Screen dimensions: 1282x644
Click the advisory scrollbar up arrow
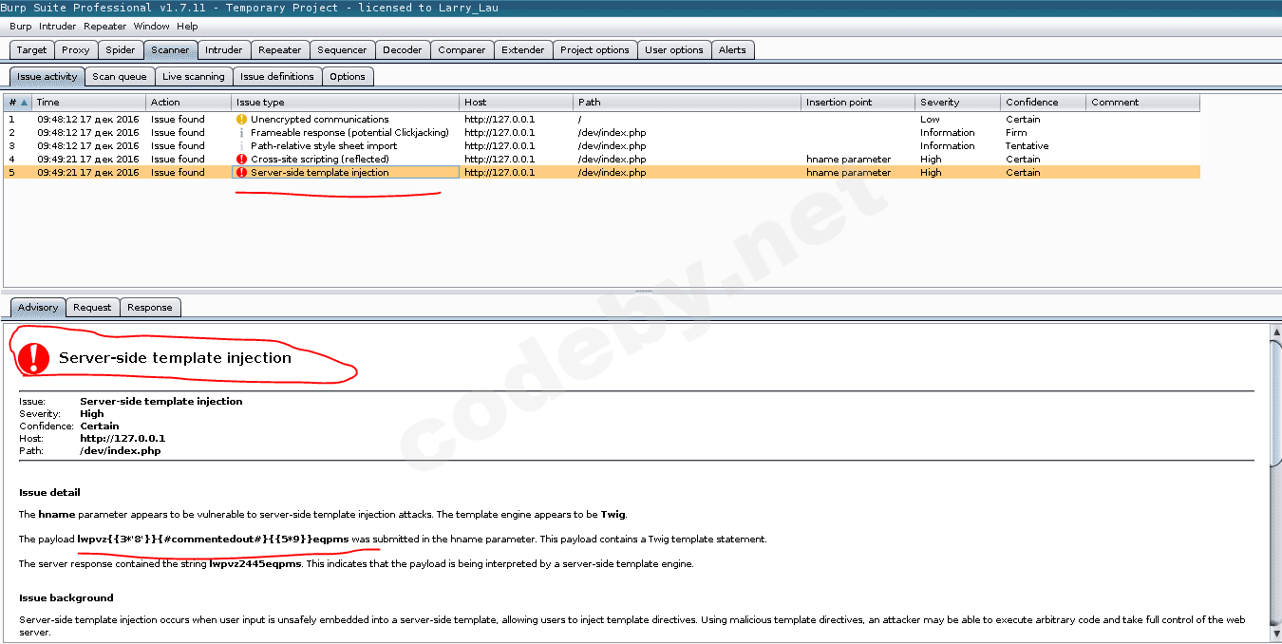[x=1275, y=331]
